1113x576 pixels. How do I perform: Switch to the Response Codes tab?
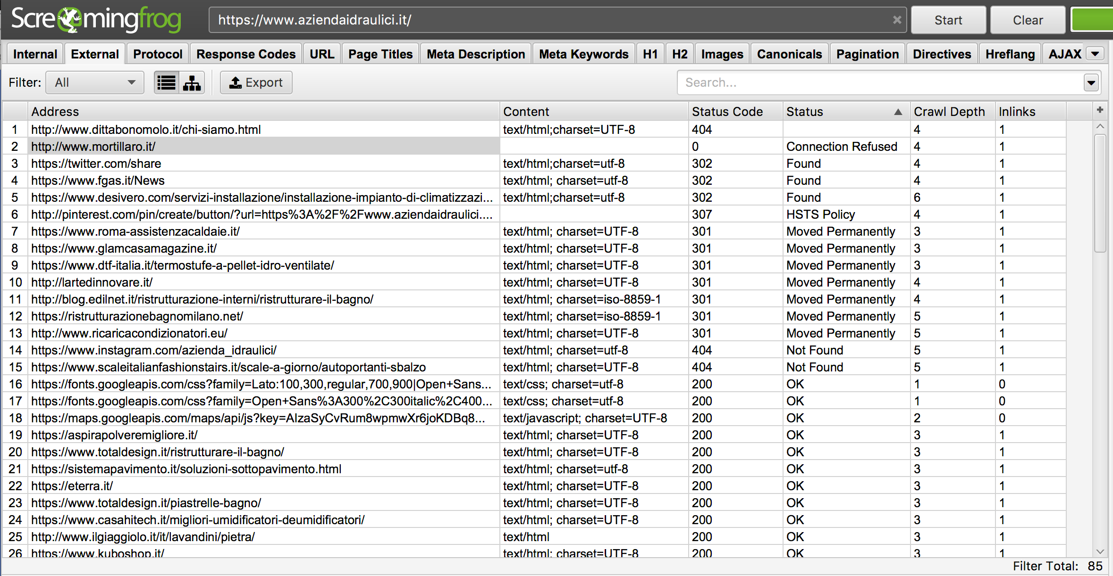coord(246,54)
